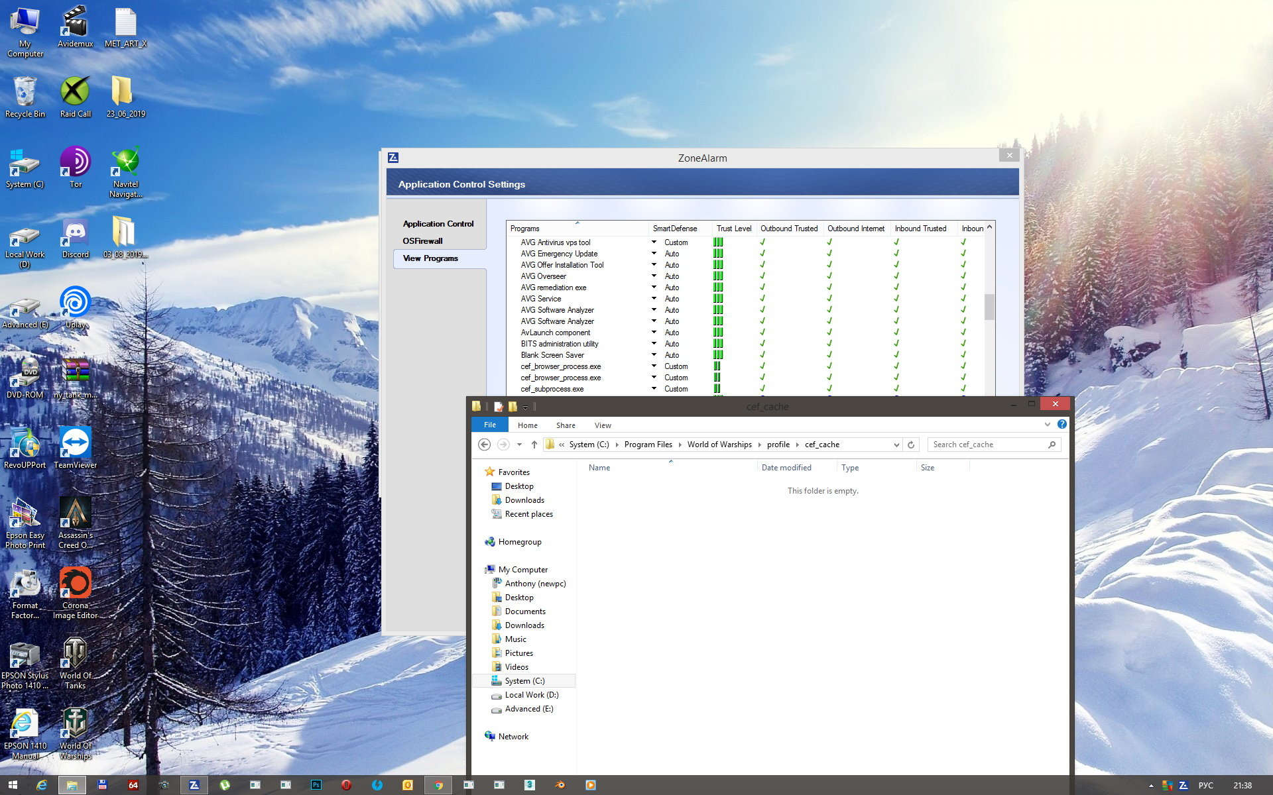
Task: Click World of Warships in Explorer breadcrumb
Action: (719, 445)
